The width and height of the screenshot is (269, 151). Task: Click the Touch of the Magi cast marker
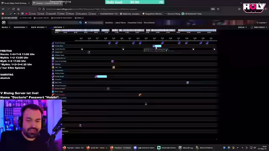tap(113, 61)
